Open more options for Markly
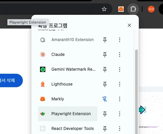Screen dimensions: 163x134 click(x=120, y=99)
